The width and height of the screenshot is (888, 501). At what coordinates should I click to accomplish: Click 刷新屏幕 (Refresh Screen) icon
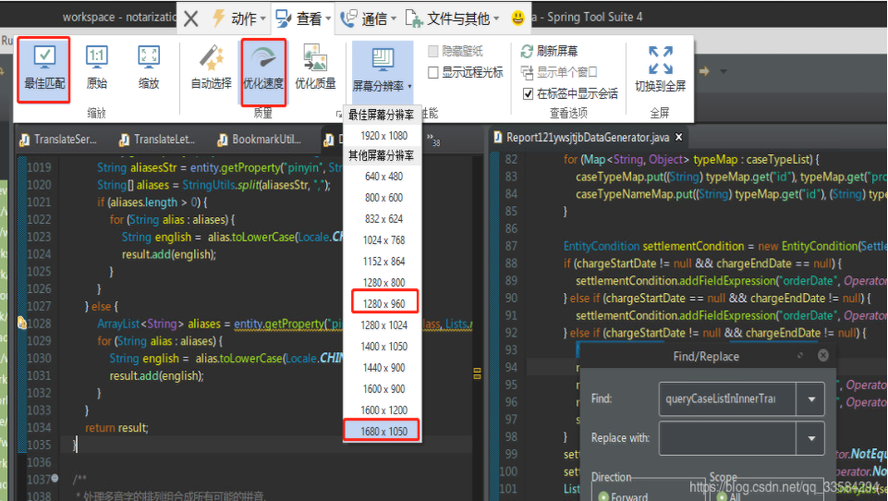(550, 52)
